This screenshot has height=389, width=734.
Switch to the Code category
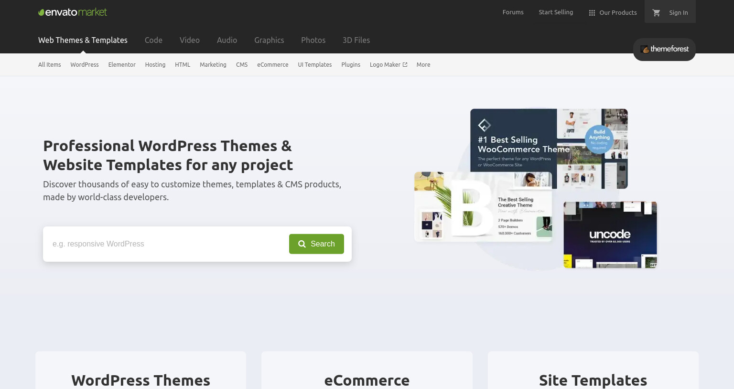(x=153, y=40)
